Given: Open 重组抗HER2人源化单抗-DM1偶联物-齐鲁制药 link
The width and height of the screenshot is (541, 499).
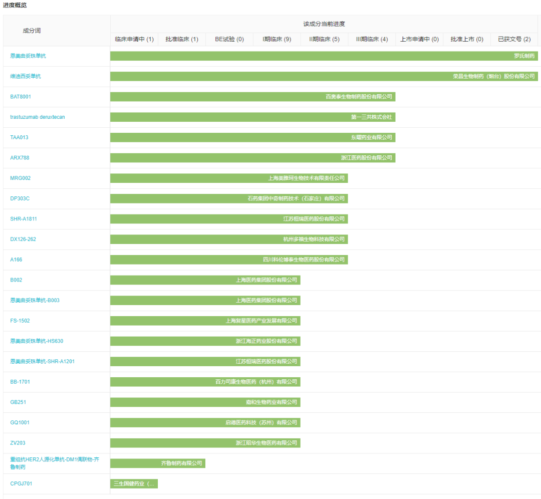Looking at the screenshot, I should (55, 463).
